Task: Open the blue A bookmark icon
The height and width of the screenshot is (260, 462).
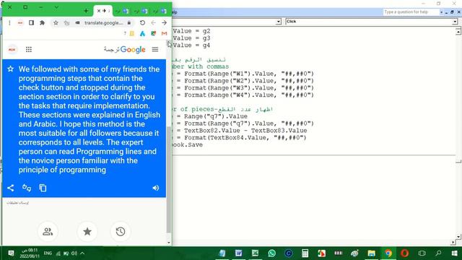Action: coord(143,34)
